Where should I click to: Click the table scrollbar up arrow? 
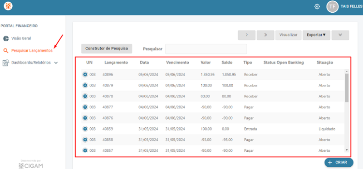pyautogui.click(x=347, y=72)
